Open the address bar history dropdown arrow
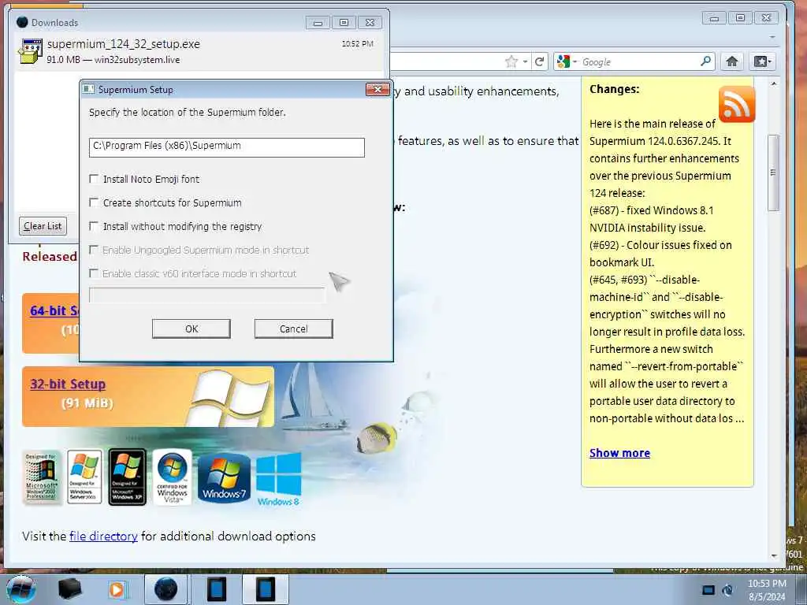Viewport: 807px width, 605px height. point(526,62)
